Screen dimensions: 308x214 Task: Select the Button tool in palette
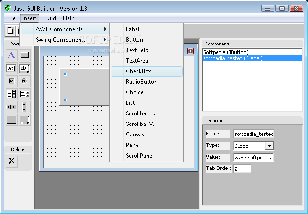[x=24, y=55]
